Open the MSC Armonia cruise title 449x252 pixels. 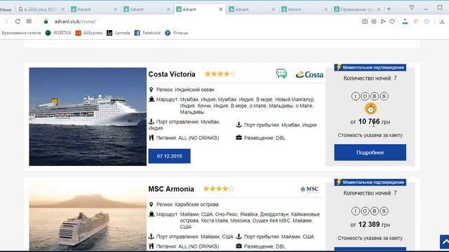(171, 189)
